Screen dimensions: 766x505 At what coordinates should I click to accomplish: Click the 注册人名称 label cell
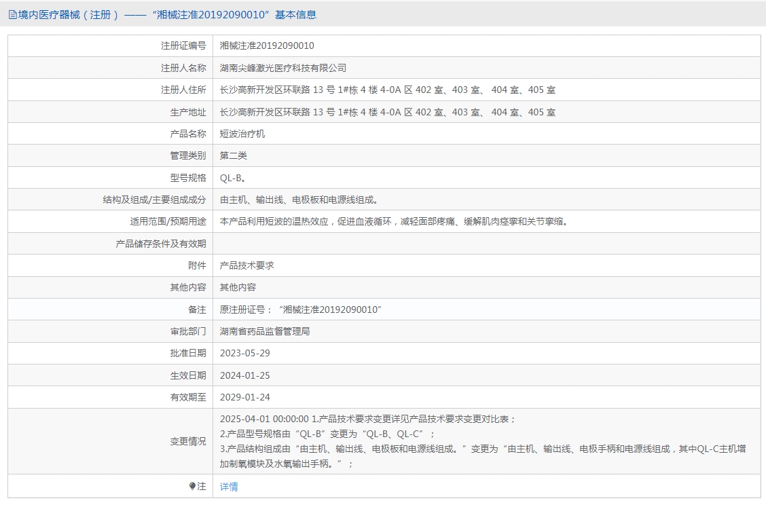point(111,68)
